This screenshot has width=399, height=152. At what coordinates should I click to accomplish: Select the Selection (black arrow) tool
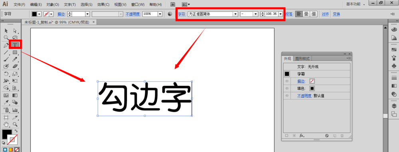[6, 31]
